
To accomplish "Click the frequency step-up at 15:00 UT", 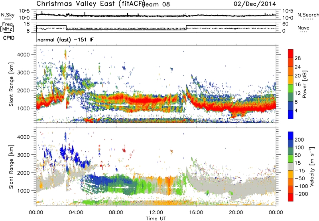I will coord(186,28).
